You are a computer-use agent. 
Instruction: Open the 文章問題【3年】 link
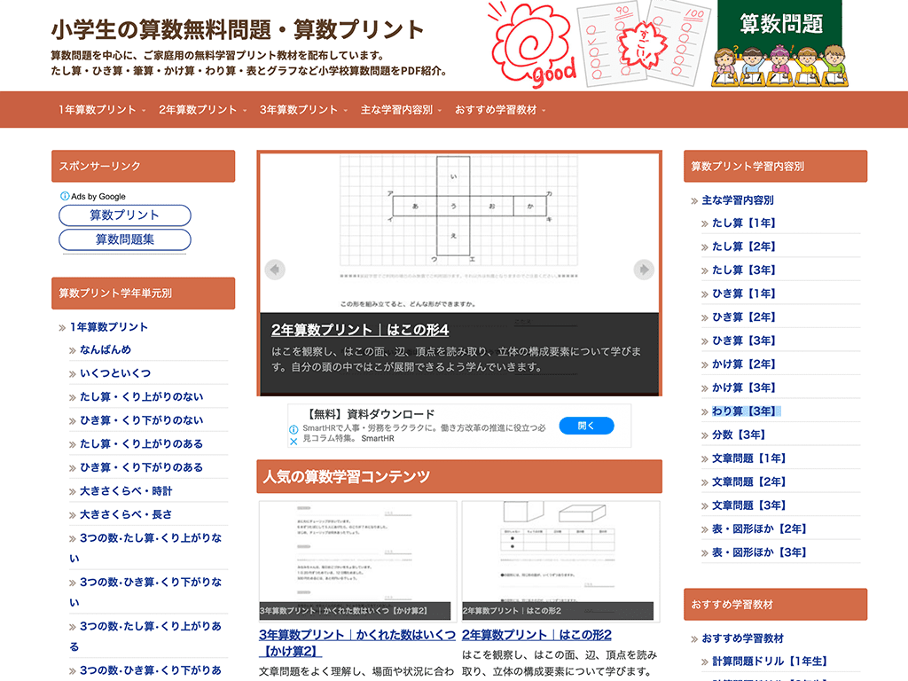[748, 505]
